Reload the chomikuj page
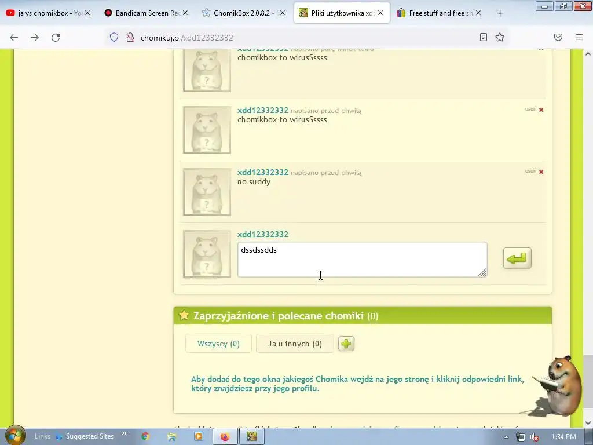The height and width of the screenshot is (445, 593). point(56,38)
